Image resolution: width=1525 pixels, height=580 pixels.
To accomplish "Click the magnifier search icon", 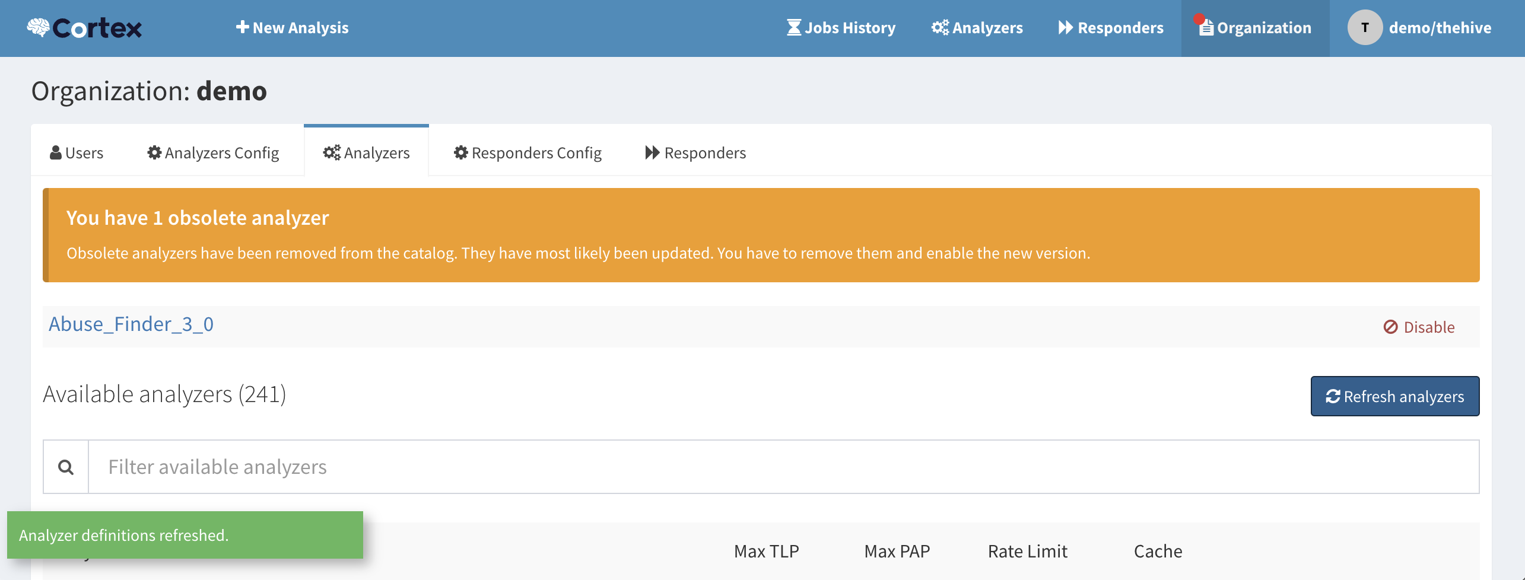I will point(66,467).
